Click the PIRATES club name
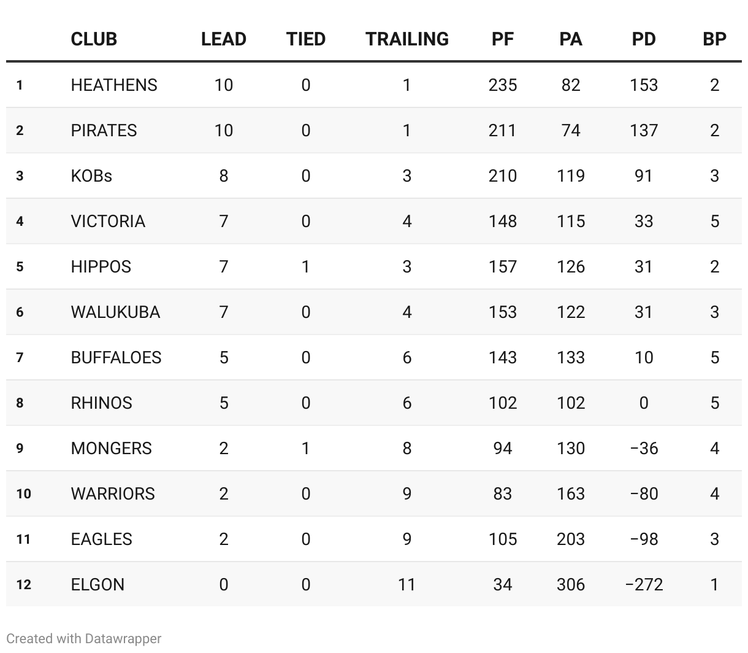Screen dimensions: 748x653 (104, 130)
